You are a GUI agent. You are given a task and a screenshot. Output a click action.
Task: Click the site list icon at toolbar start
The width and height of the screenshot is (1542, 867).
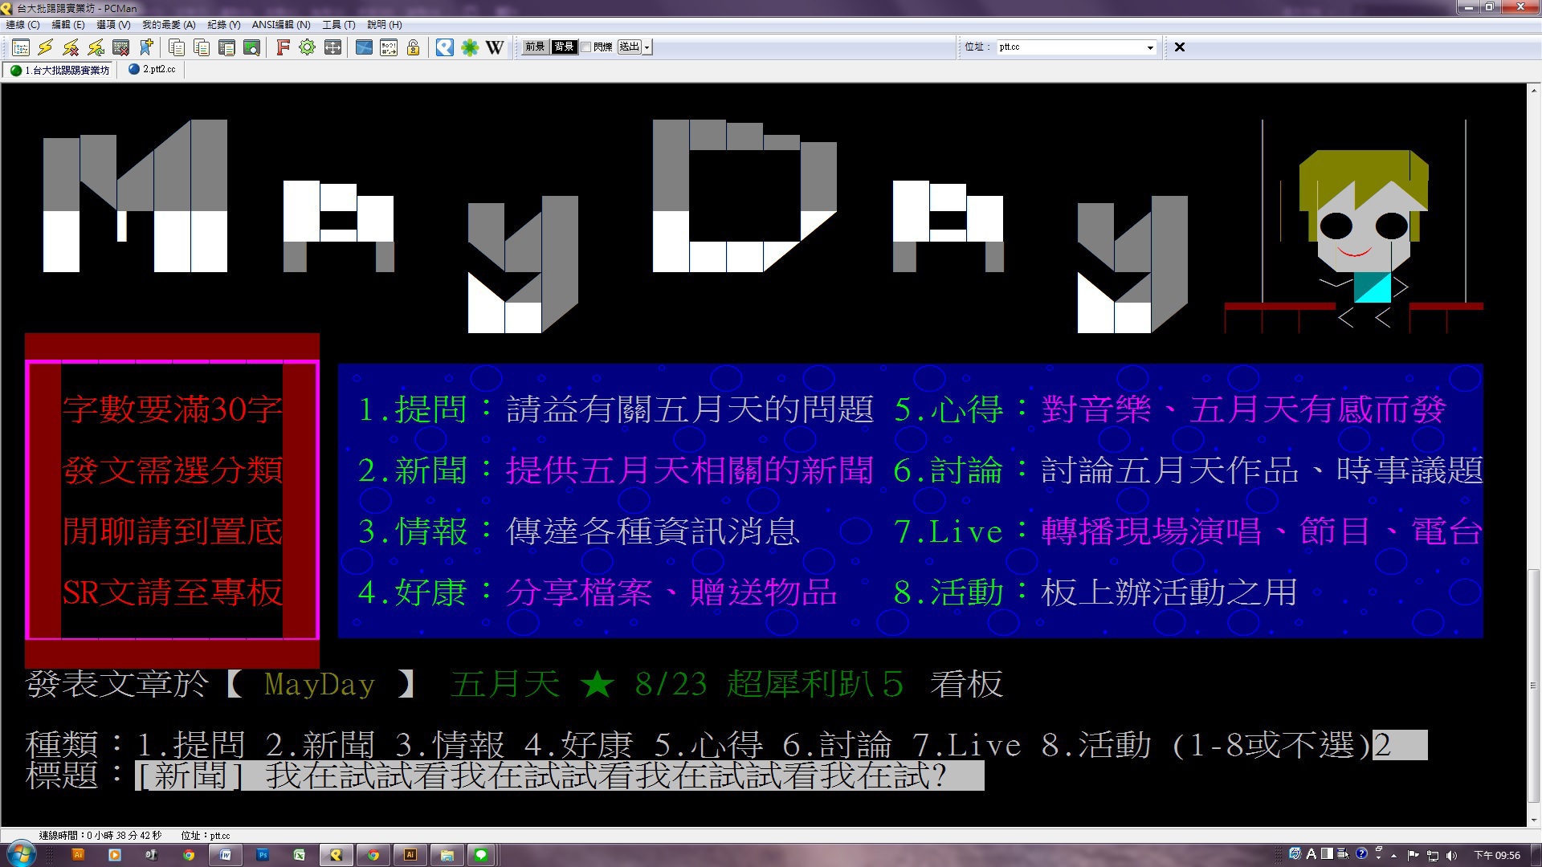coord(21,47)
